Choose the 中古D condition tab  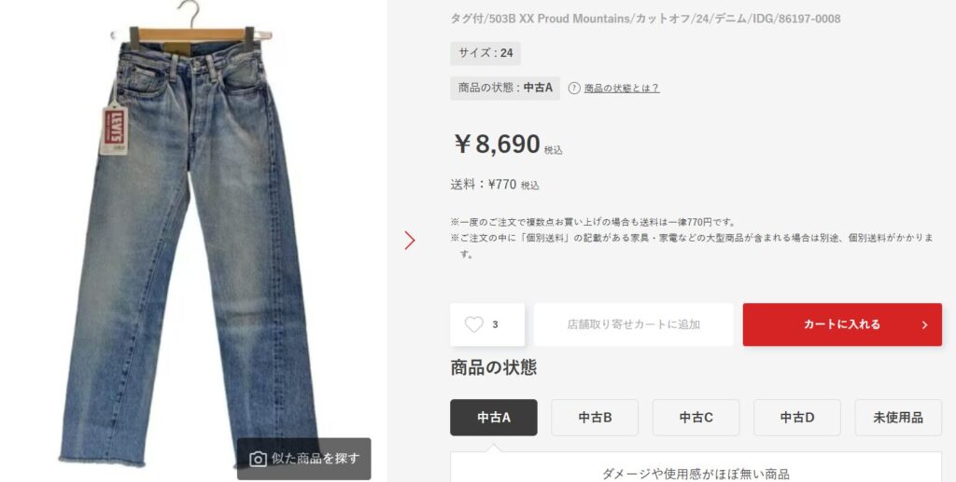(797, 418)
